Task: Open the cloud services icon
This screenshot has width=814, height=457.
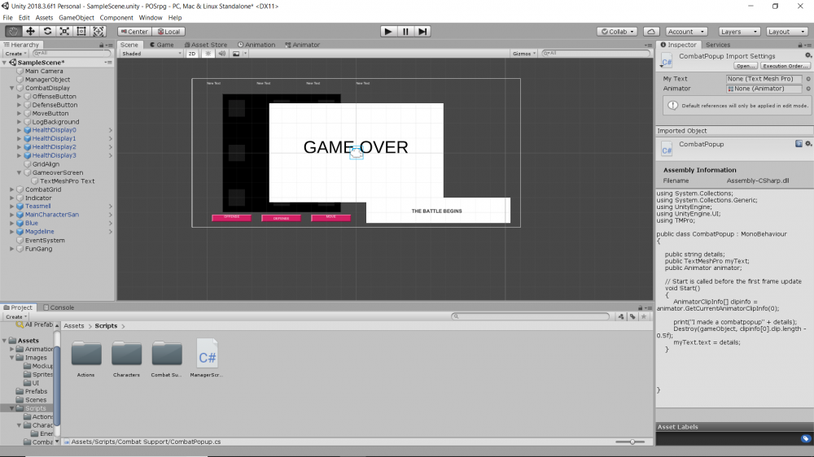Action: (x=650, y=32)
